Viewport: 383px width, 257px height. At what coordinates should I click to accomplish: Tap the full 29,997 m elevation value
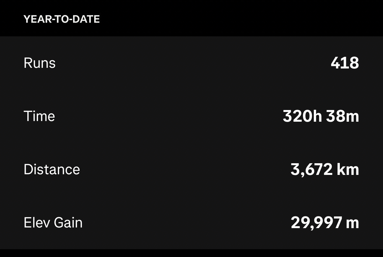point(325,223)
